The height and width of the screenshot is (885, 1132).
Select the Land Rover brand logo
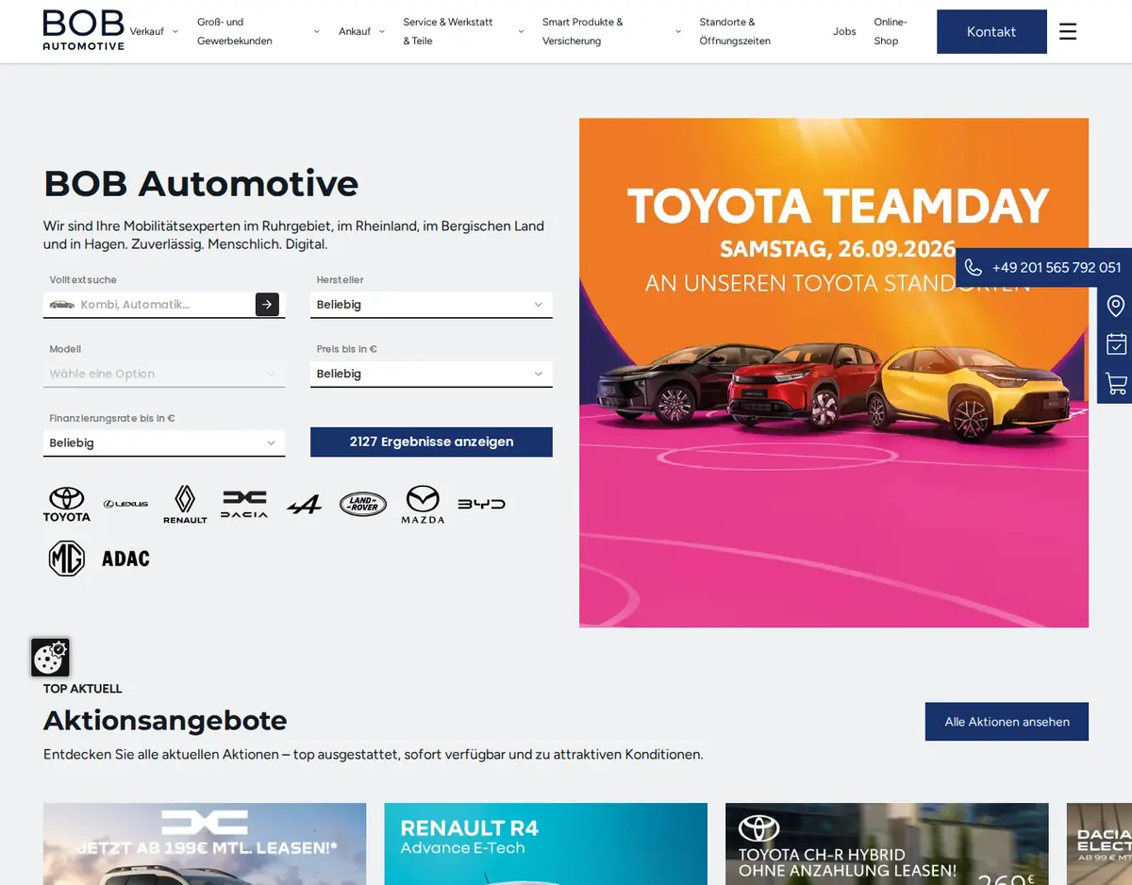(363, 505)
